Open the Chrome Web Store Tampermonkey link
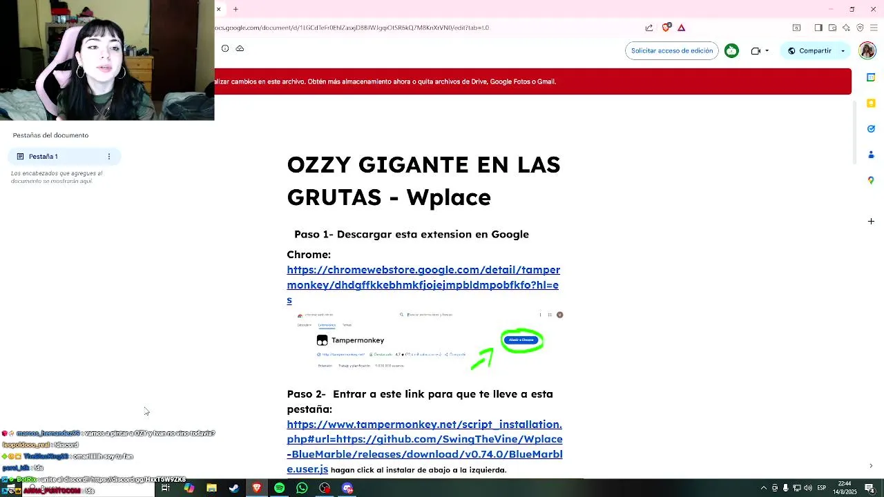Screen dimensions: 884x497 click(423, 284)
